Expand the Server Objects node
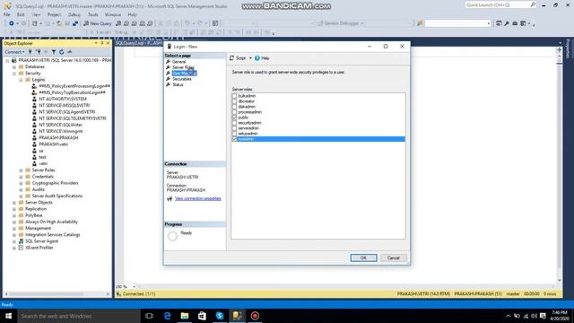 [x=14, y=203]
